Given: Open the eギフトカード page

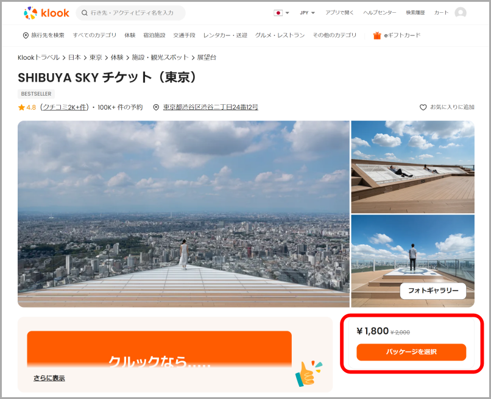Looking at the screenshot, I should coord(402,35).
